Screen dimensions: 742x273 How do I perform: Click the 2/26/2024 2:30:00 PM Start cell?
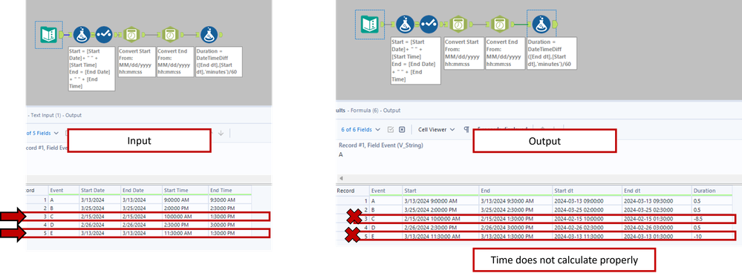(440, 227)
